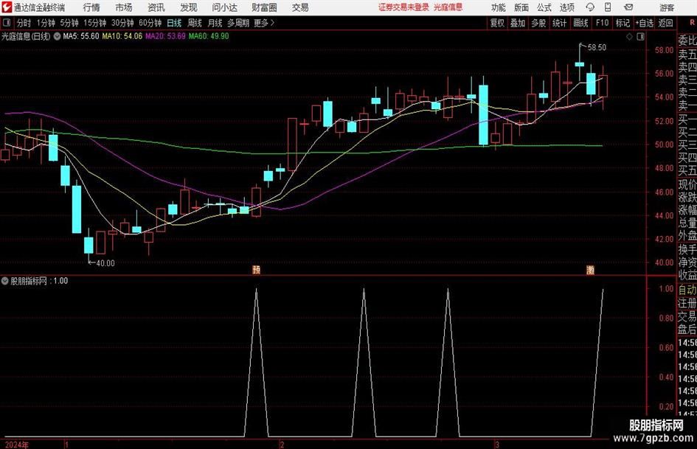Expand dropdown beside 股朋指标网 indicator
The image size is (697, 449).
tap(5, 281)
